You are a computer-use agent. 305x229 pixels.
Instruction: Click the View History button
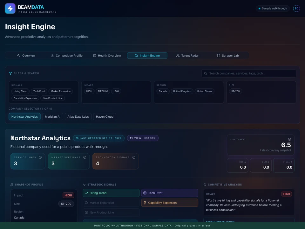tap(143, 138)
